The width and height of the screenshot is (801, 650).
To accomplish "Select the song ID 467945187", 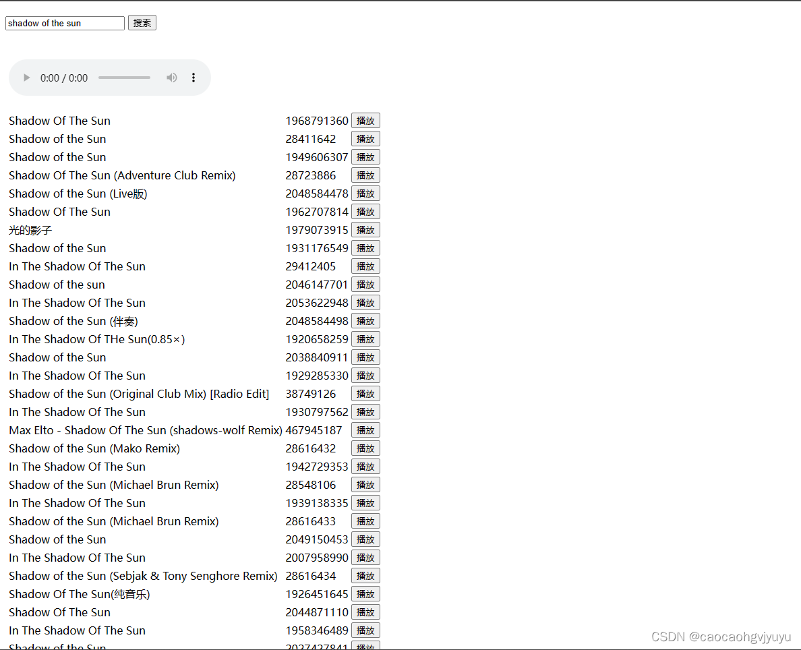I will (x=314, y=430).
